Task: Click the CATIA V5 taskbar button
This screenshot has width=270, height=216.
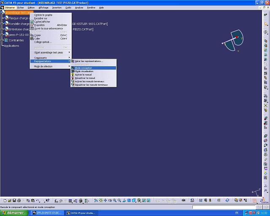Action: tap(79, 213)
